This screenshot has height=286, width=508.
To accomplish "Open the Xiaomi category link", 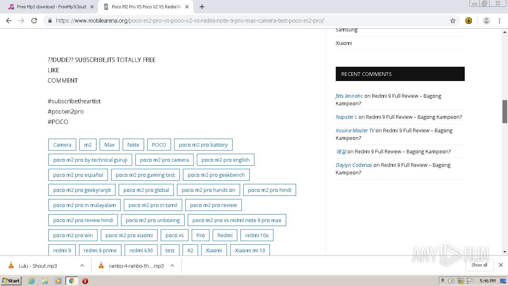I will tap(344, 43).
